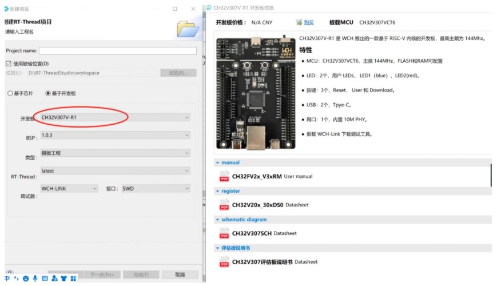Open the interface SWD dropdown
The image size is (497, 286).
click(156, 188)
